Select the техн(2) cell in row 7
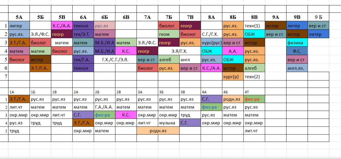The image size is (341, 159). 254,76
